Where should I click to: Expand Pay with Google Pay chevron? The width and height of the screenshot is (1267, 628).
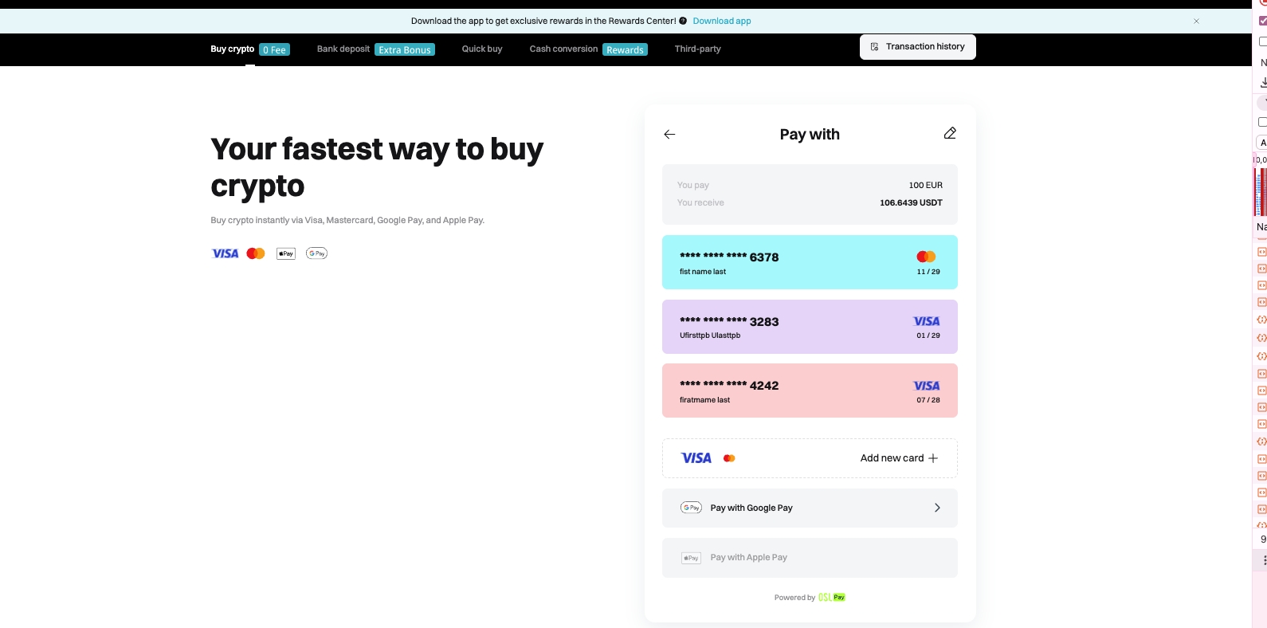(937, 508)
